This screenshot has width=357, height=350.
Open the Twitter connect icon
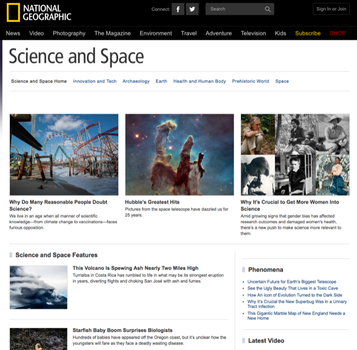click(x=192, y=9)
